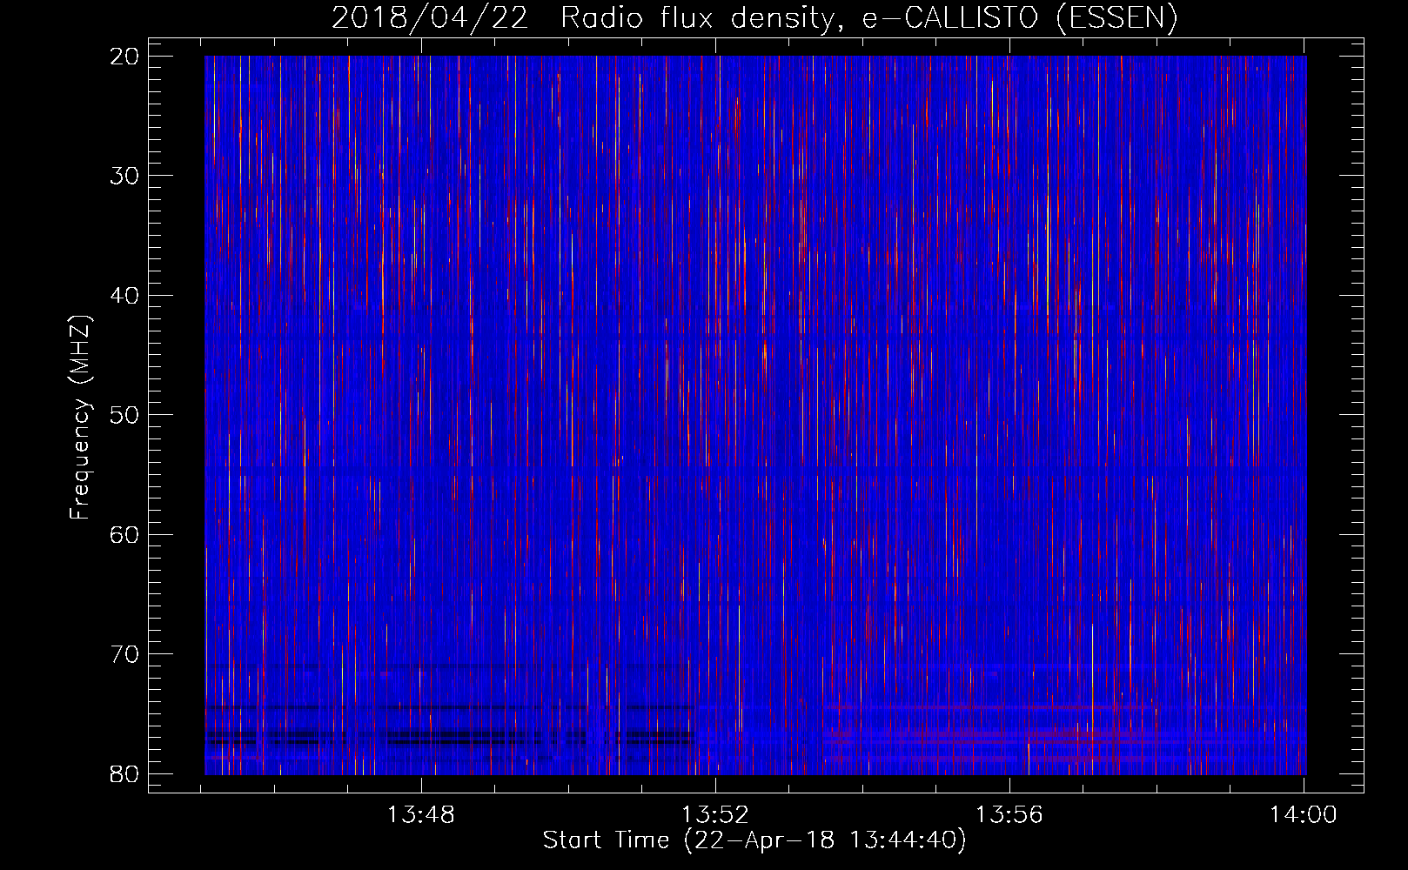The width and height of the screenshot is (1408, 870).
Task: Click the 14:00 time tick label
Action: point(1304,815)
